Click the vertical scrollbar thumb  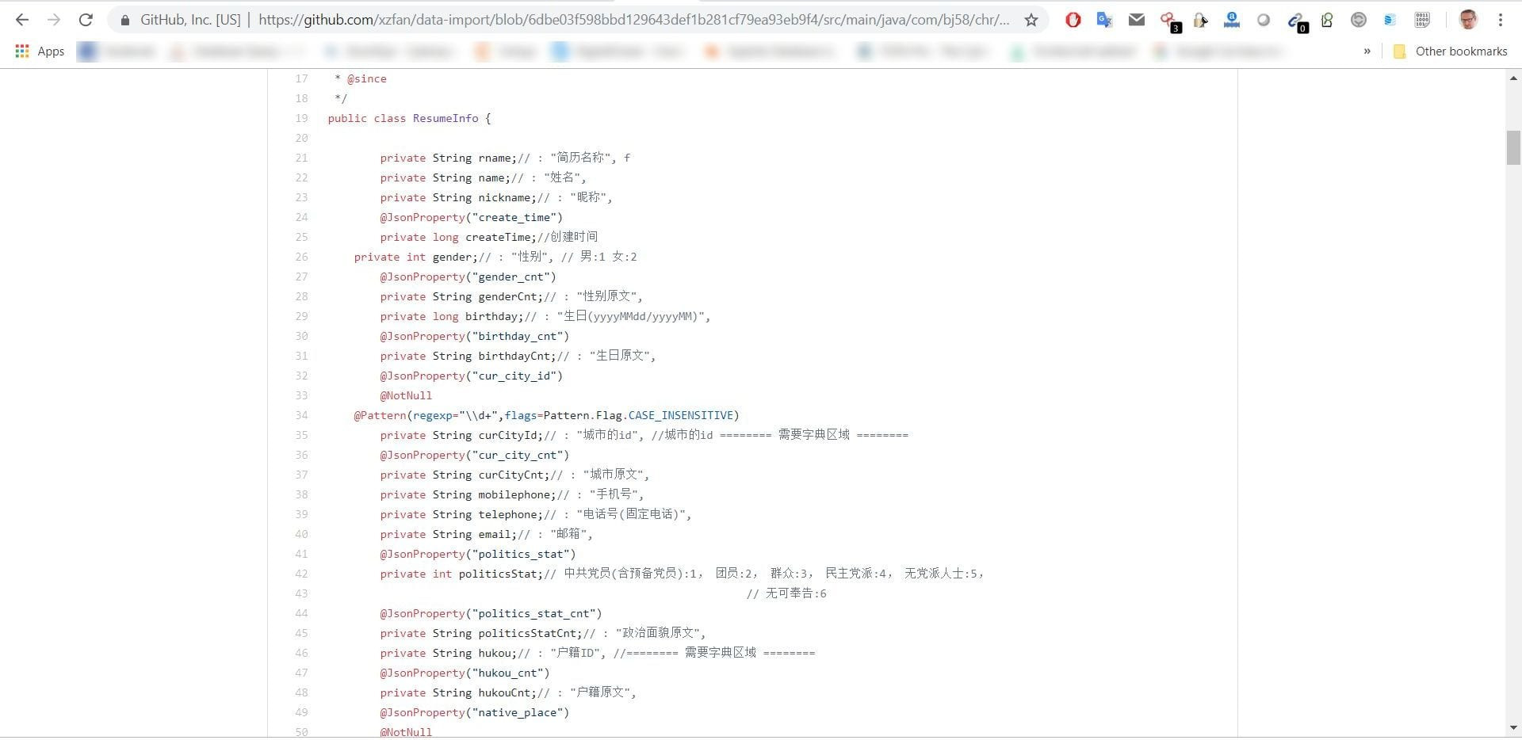coord(1513,147)
